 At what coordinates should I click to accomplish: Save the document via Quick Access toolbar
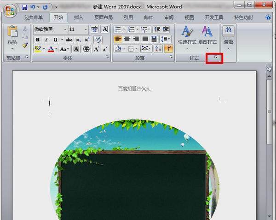pos(24,7)
